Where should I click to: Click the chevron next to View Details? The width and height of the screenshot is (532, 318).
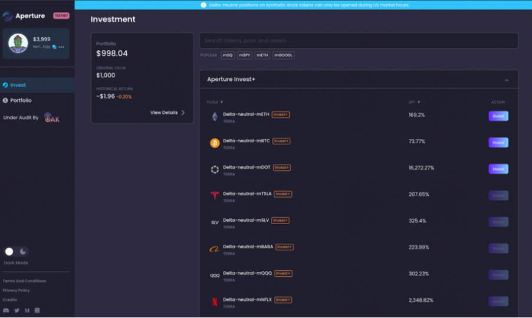pos(183,112)
